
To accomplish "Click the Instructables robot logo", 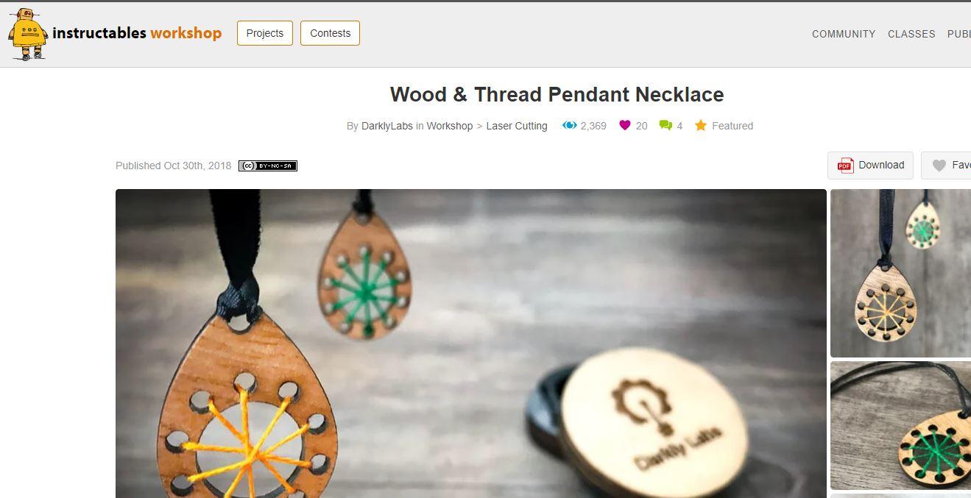I will tap(28, 34).
